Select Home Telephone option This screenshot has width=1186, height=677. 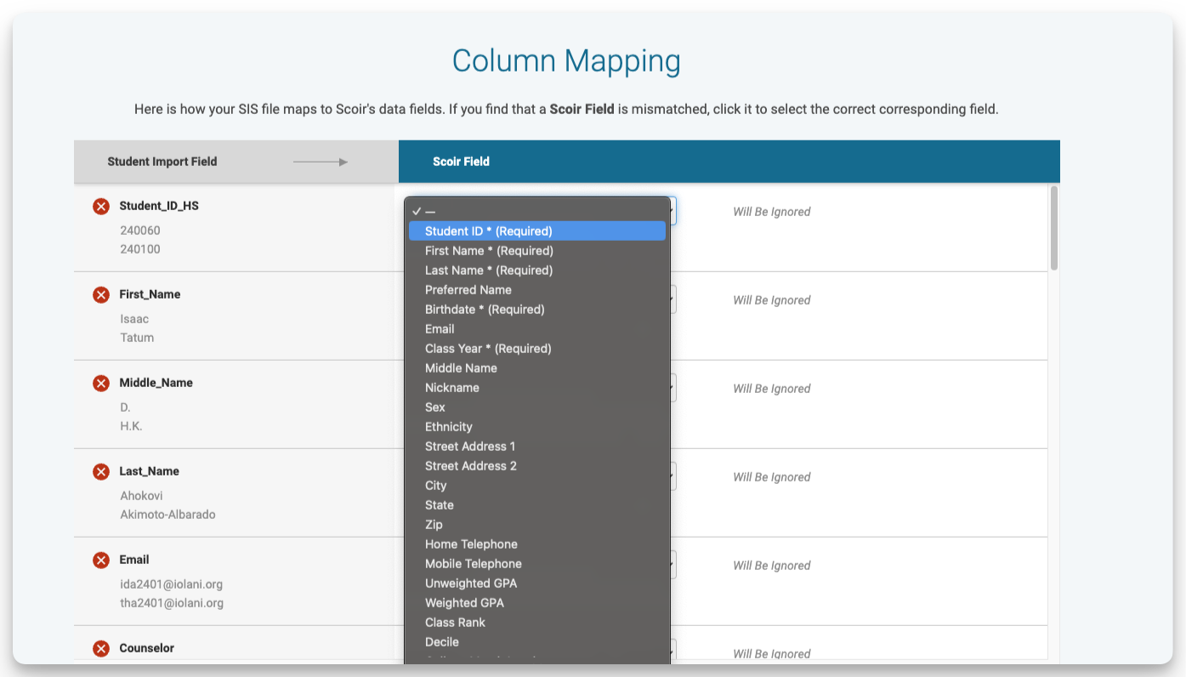[537, 543]
